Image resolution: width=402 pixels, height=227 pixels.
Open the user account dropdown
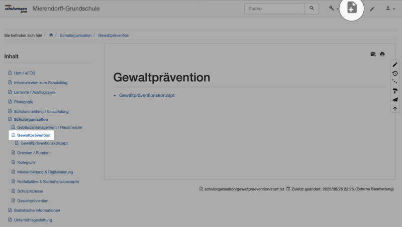(389, 9)
